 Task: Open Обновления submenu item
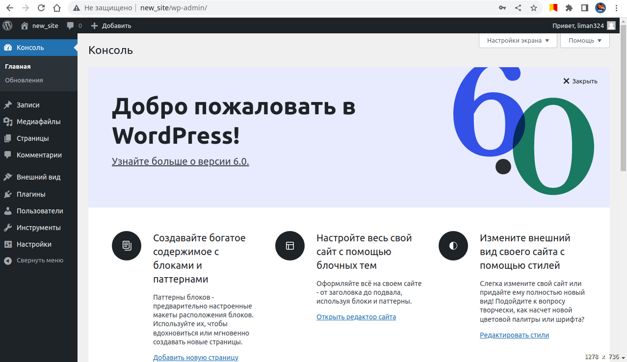(24, 80)
